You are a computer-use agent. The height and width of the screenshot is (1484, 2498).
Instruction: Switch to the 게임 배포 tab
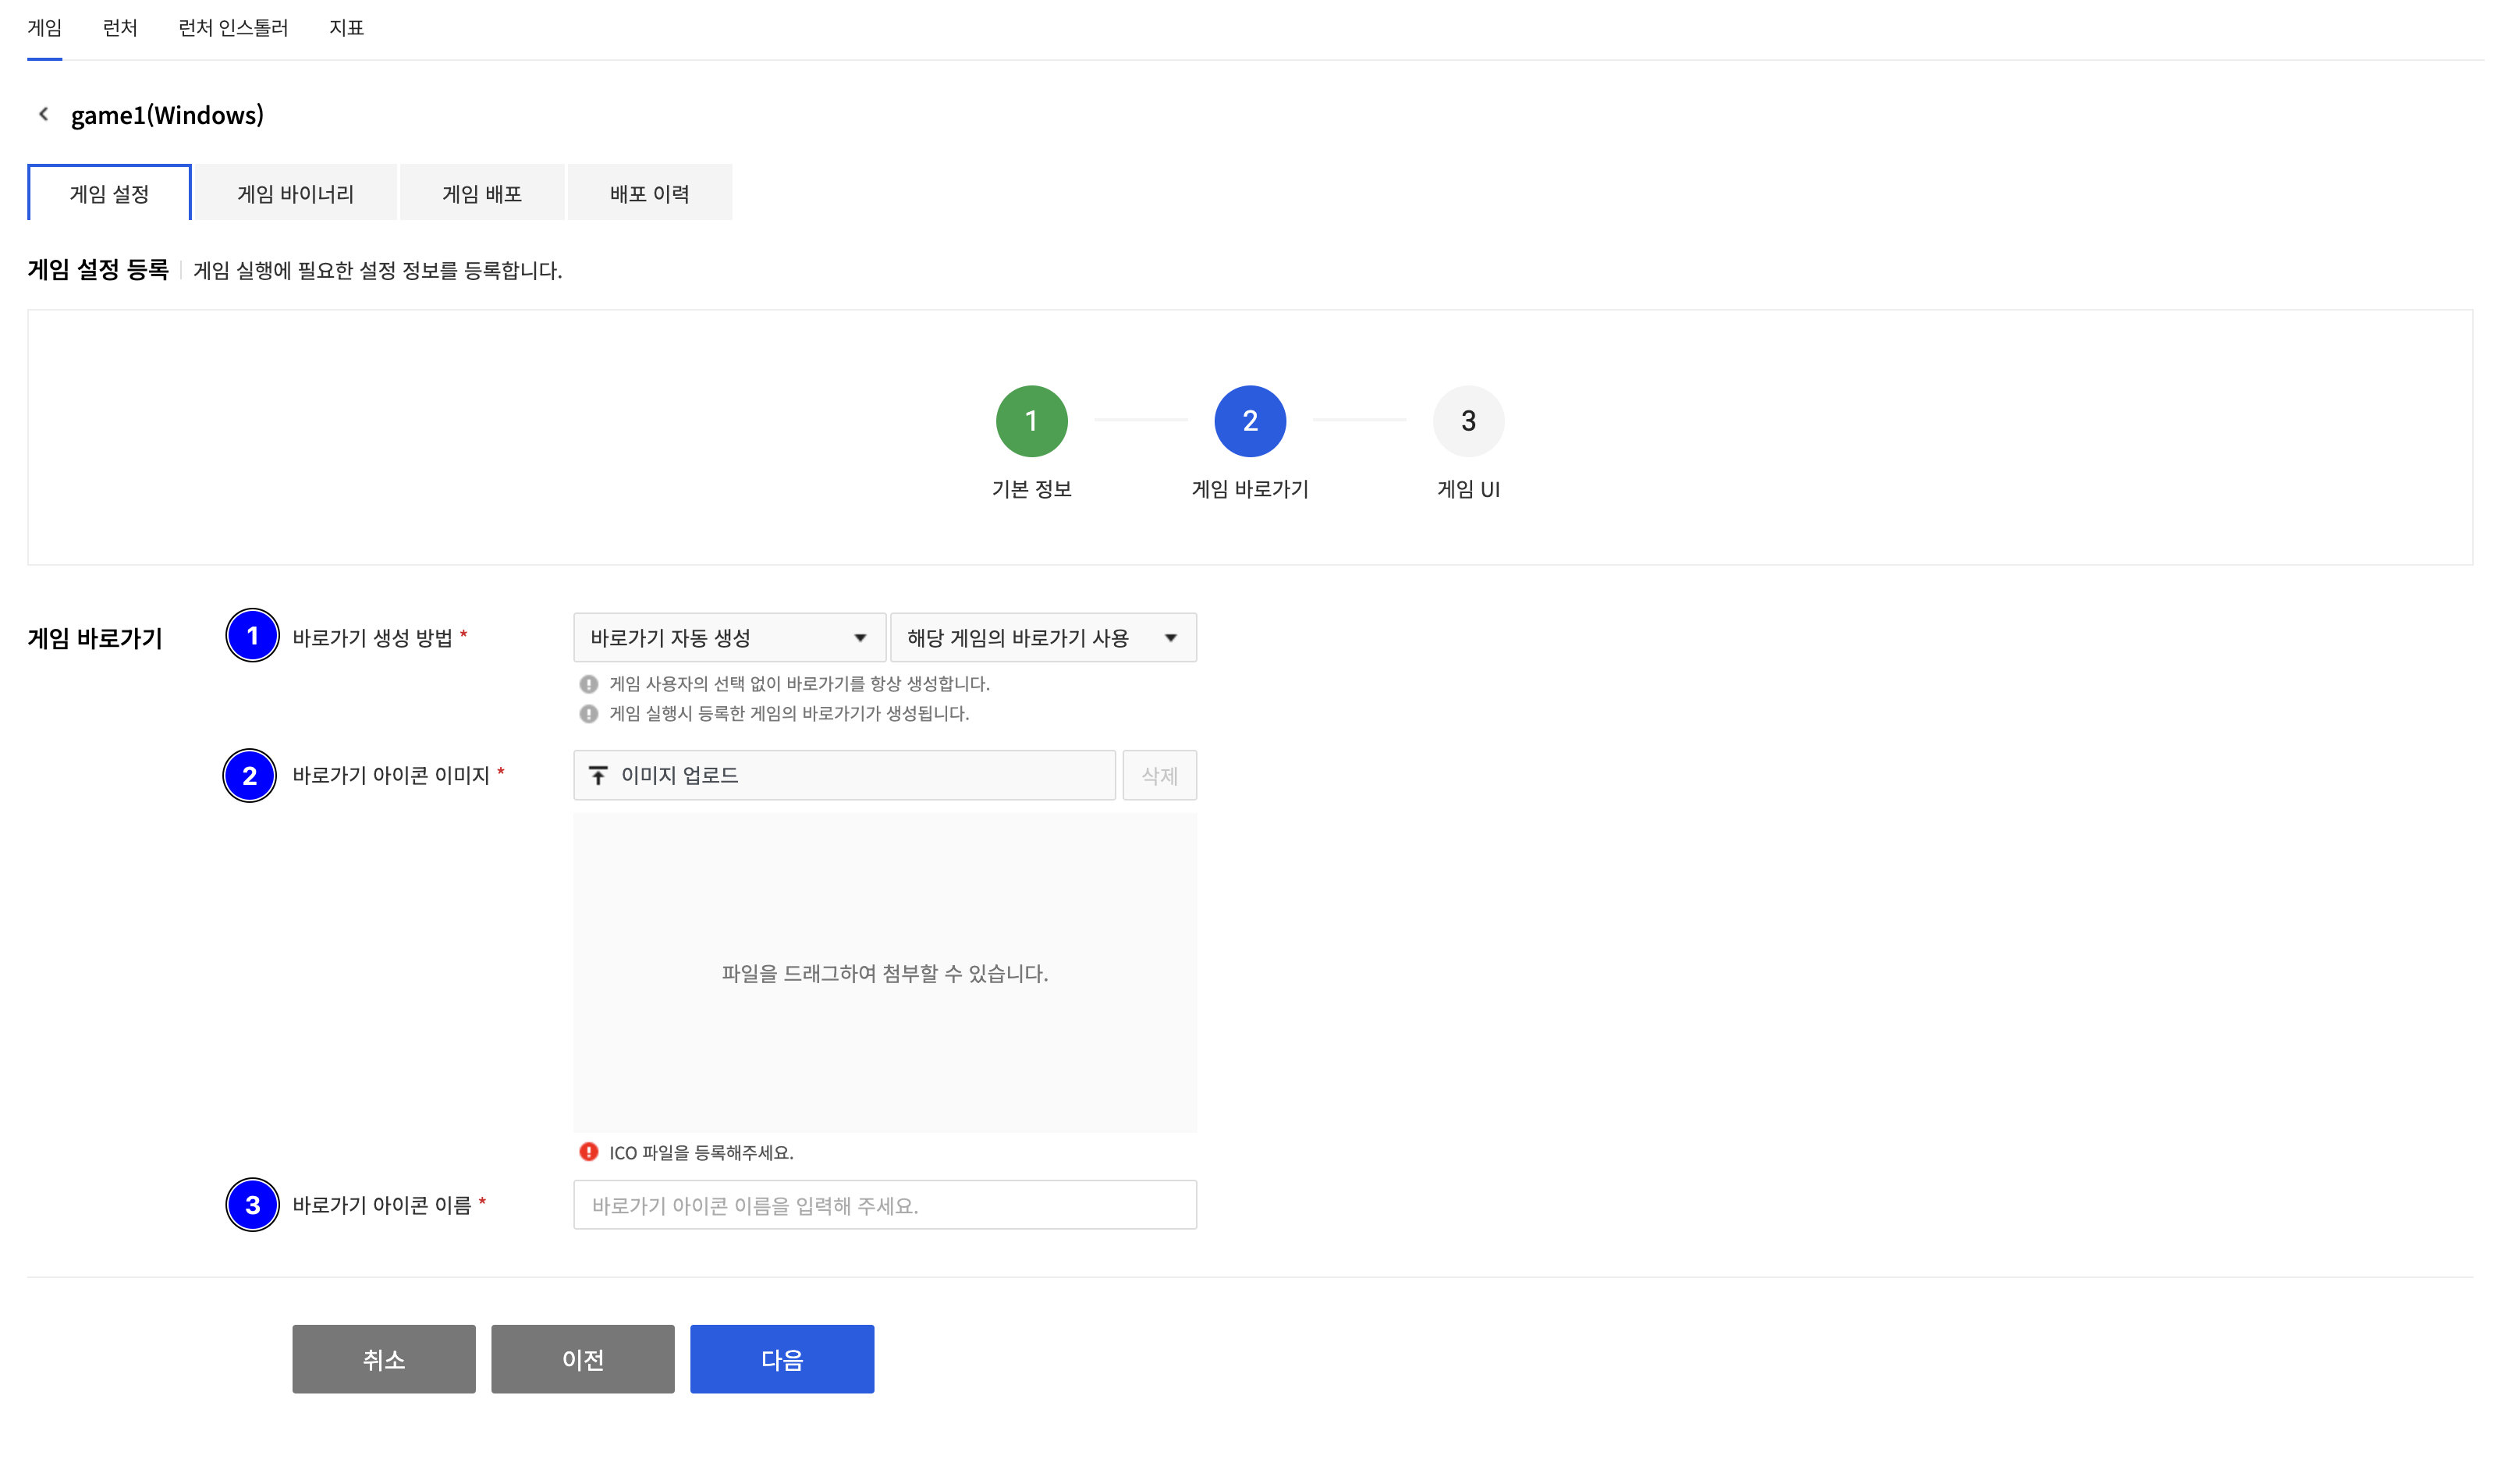coord(482,193)
